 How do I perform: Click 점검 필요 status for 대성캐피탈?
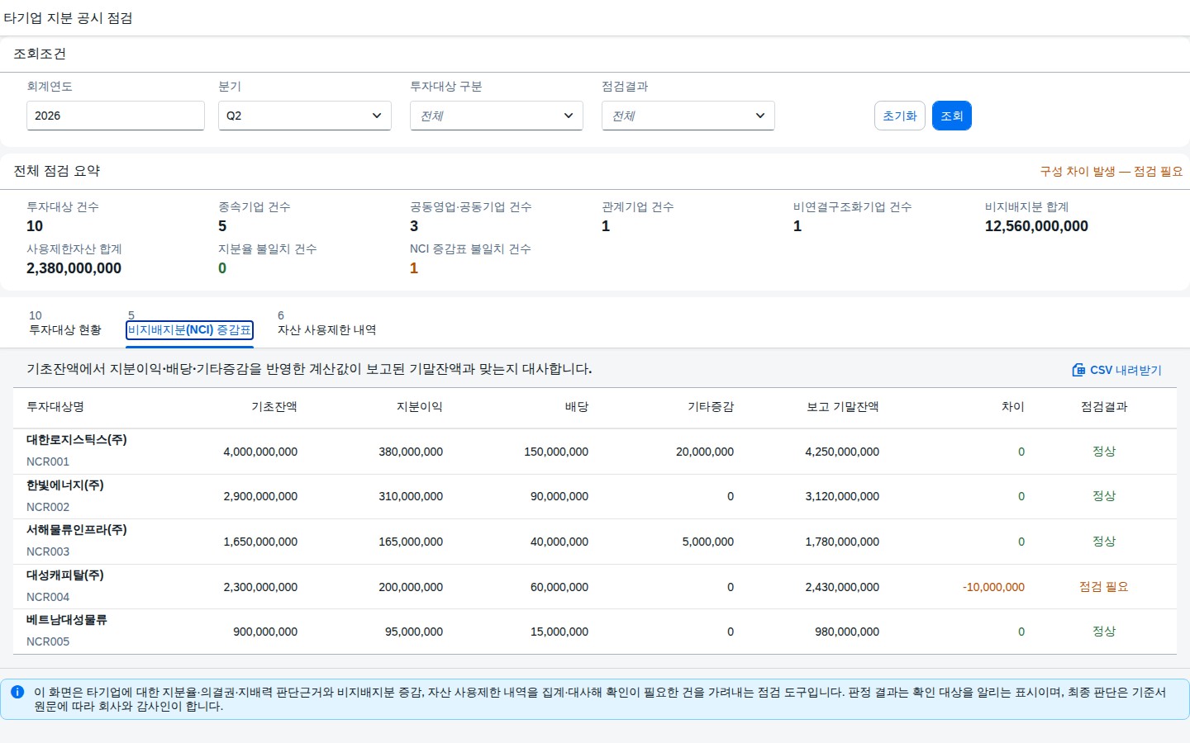tap(1104, 587)
